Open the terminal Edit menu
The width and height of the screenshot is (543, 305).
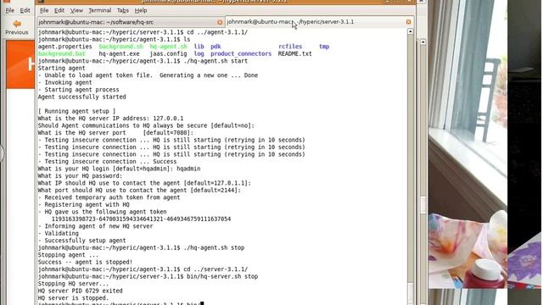click(x=59, y=10)
